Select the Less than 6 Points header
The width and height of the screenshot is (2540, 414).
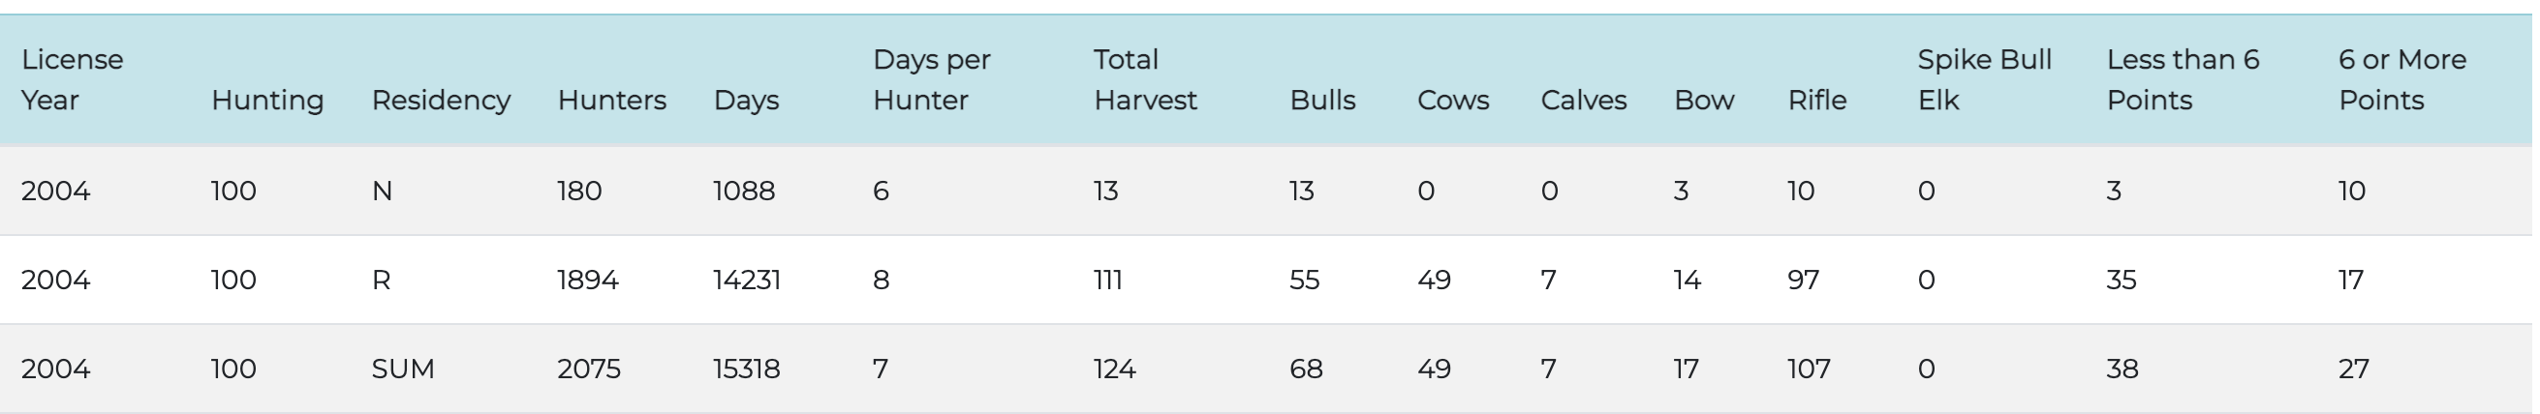(2183, 80)
